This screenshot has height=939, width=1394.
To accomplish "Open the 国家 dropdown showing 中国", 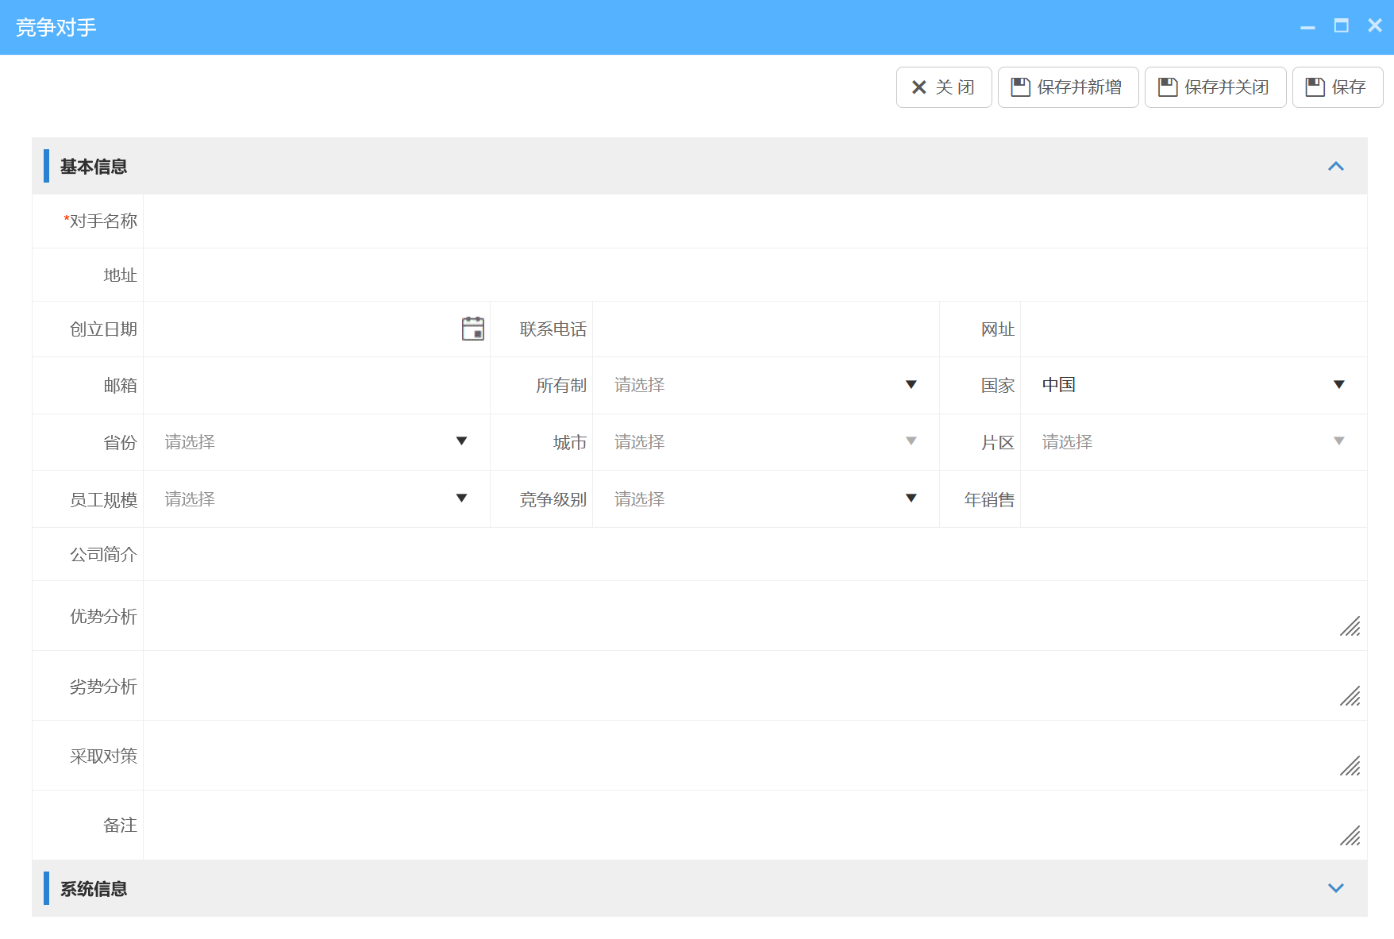I will tap(1339, 385).
